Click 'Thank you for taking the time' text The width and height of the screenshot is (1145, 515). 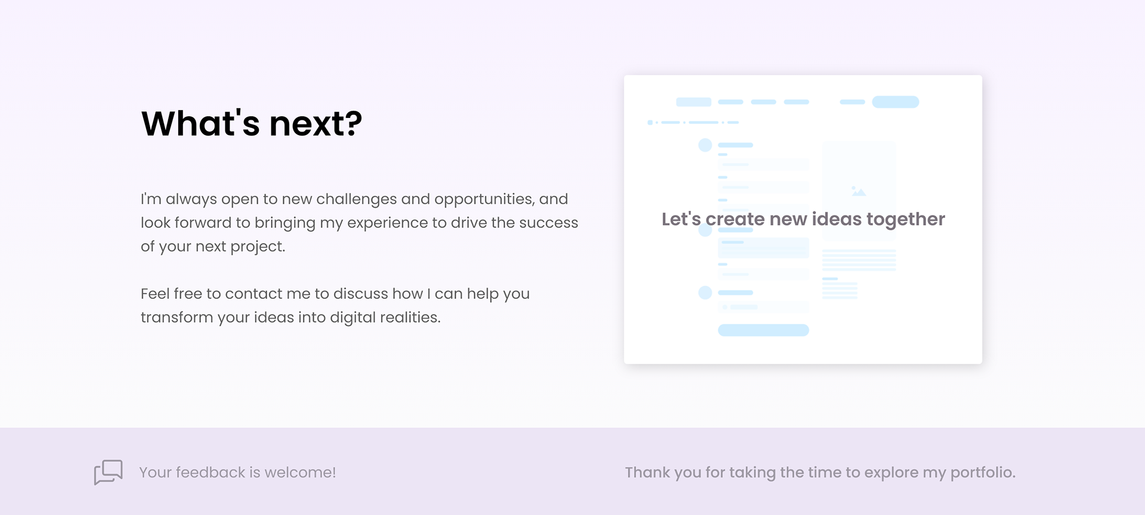[x=819, y=473]
